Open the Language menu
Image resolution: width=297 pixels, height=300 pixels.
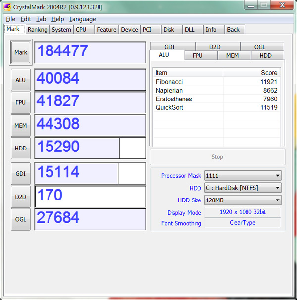(83, 19)
